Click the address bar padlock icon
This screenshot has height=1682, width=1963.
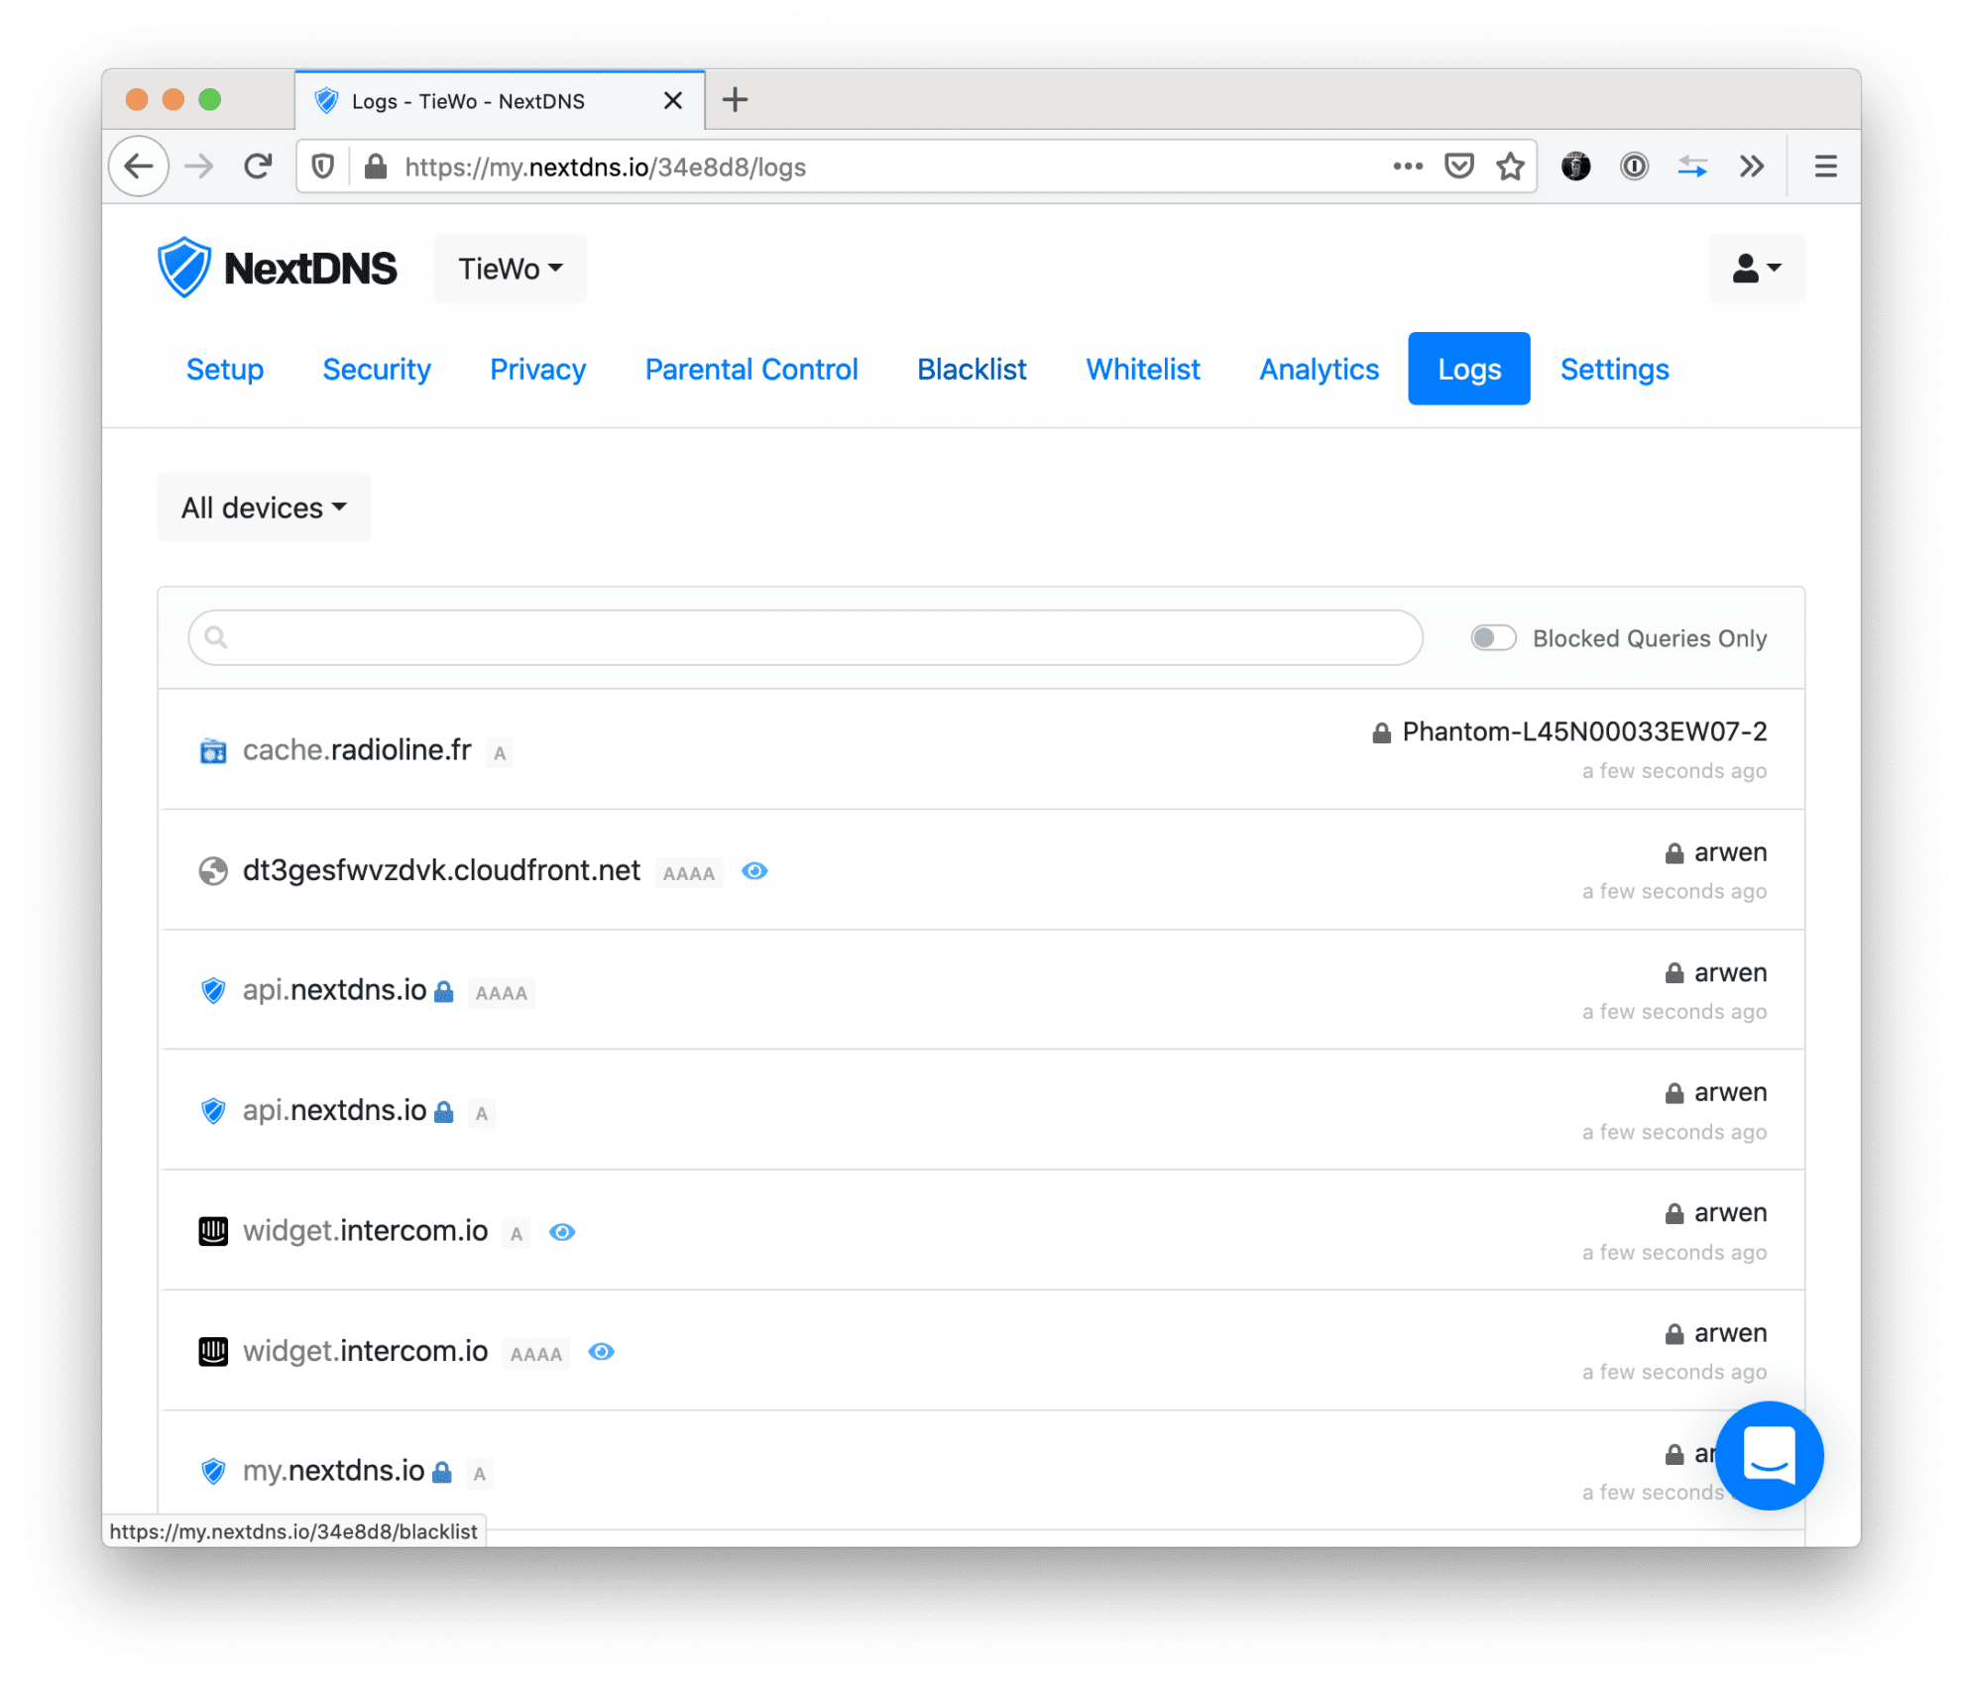click(x=376, y=167)
